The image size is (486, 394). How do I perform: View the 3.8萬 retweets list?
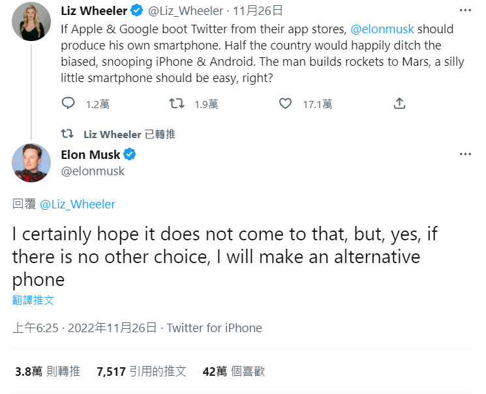(x=47, y=371)
